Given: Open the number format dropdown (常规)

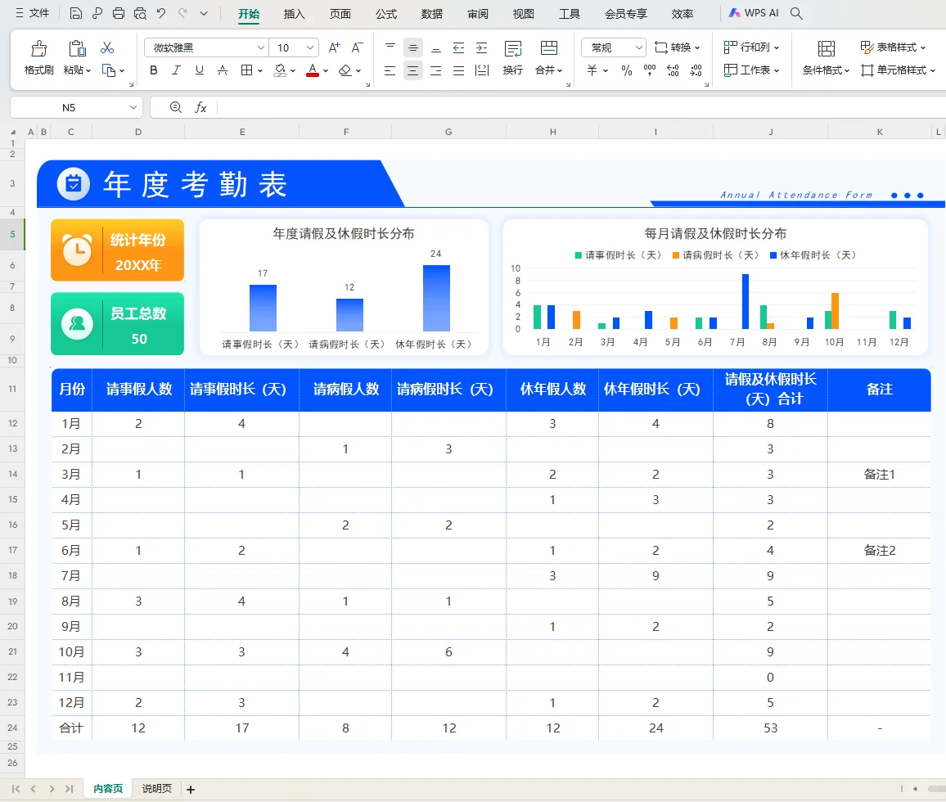Looking at the screenshot, I should point(638,47).
